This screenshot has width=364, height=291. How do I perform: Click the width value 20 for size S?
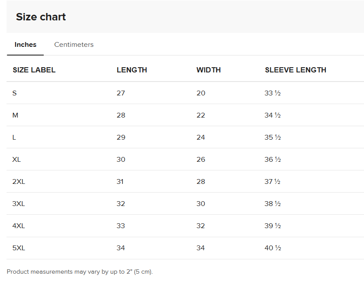point(201,93)
